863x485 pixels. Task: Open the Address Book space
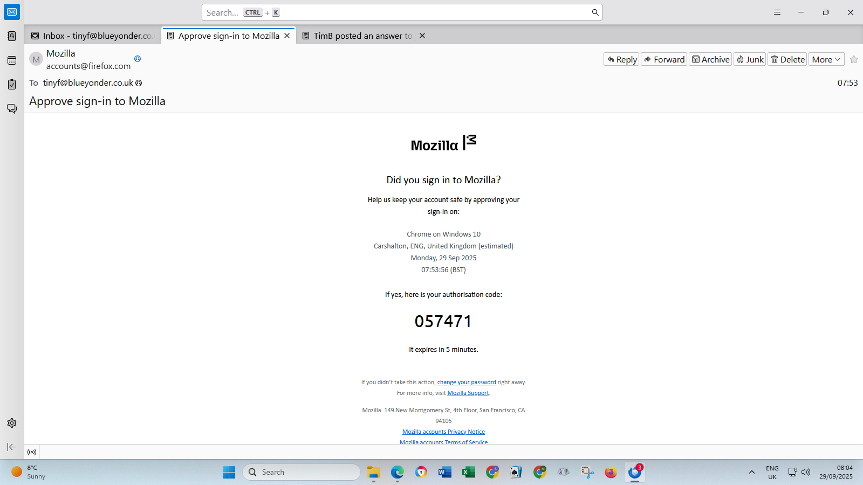(12, 36)
